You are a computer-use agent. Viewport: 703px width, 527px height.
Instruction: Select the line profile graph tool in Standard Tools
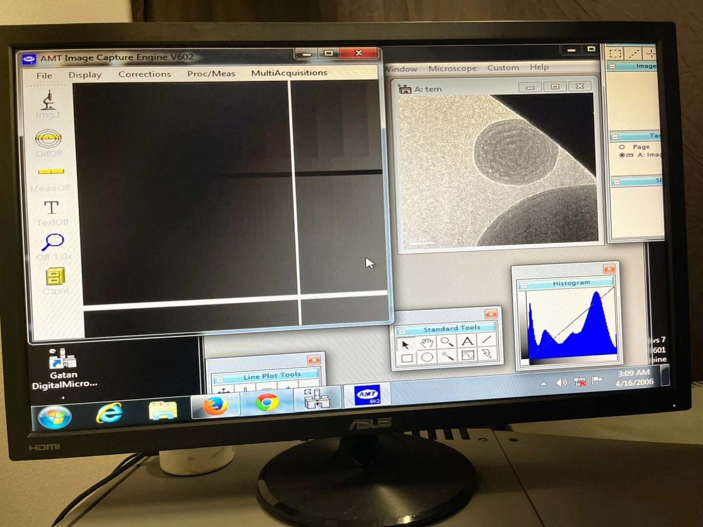click(x=468, y=355)
